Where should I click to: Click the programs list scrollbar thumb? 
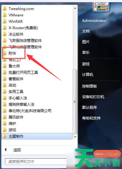click(x=75, y=102)
